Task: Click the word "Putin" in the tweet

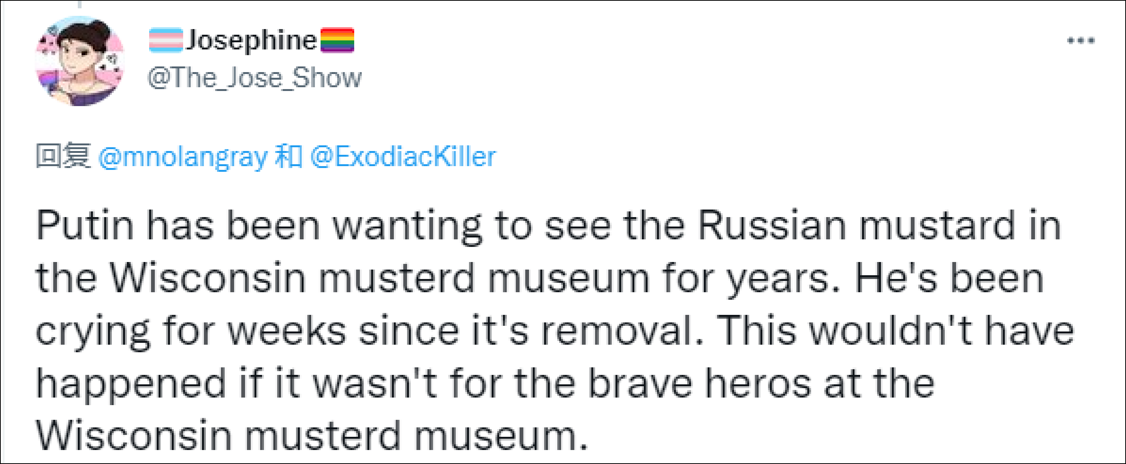Action: [x=85, y=226]
